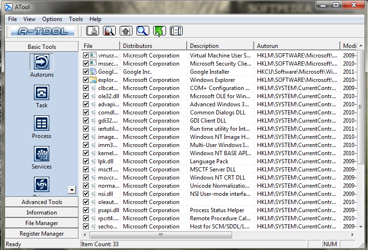Open the Options menu
This screenshot has width=368, height=250.
52,19
